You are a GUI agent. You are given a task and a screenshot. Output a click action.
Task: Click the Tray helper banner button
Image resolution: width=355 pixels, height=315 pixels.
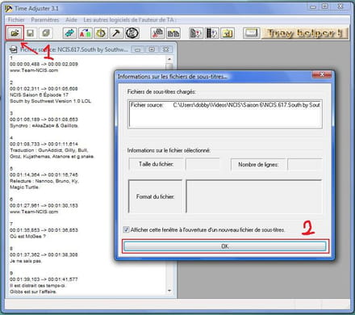coord(305,33)
